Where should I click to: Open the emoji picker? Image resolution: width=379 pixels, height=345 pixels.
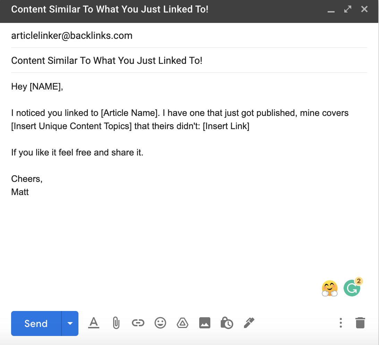(160, 323)
